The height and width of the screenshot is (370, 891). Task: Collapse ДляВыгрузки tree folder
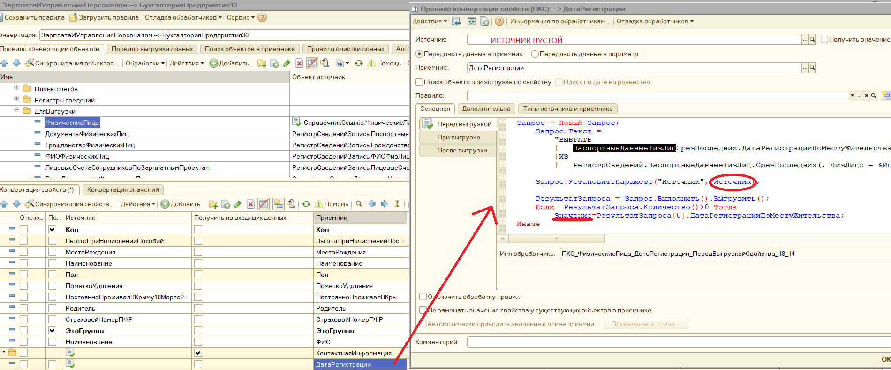[x=17, y=110]
